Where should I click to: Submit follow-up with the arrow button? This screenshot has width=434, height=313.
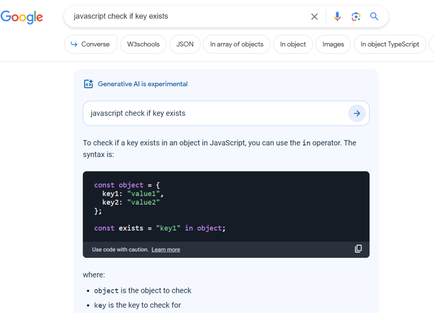click(357, 114)
